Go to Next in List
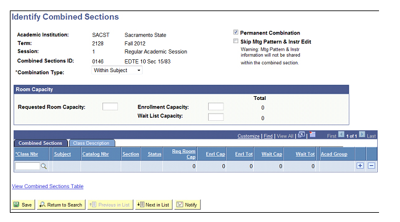 154,205
